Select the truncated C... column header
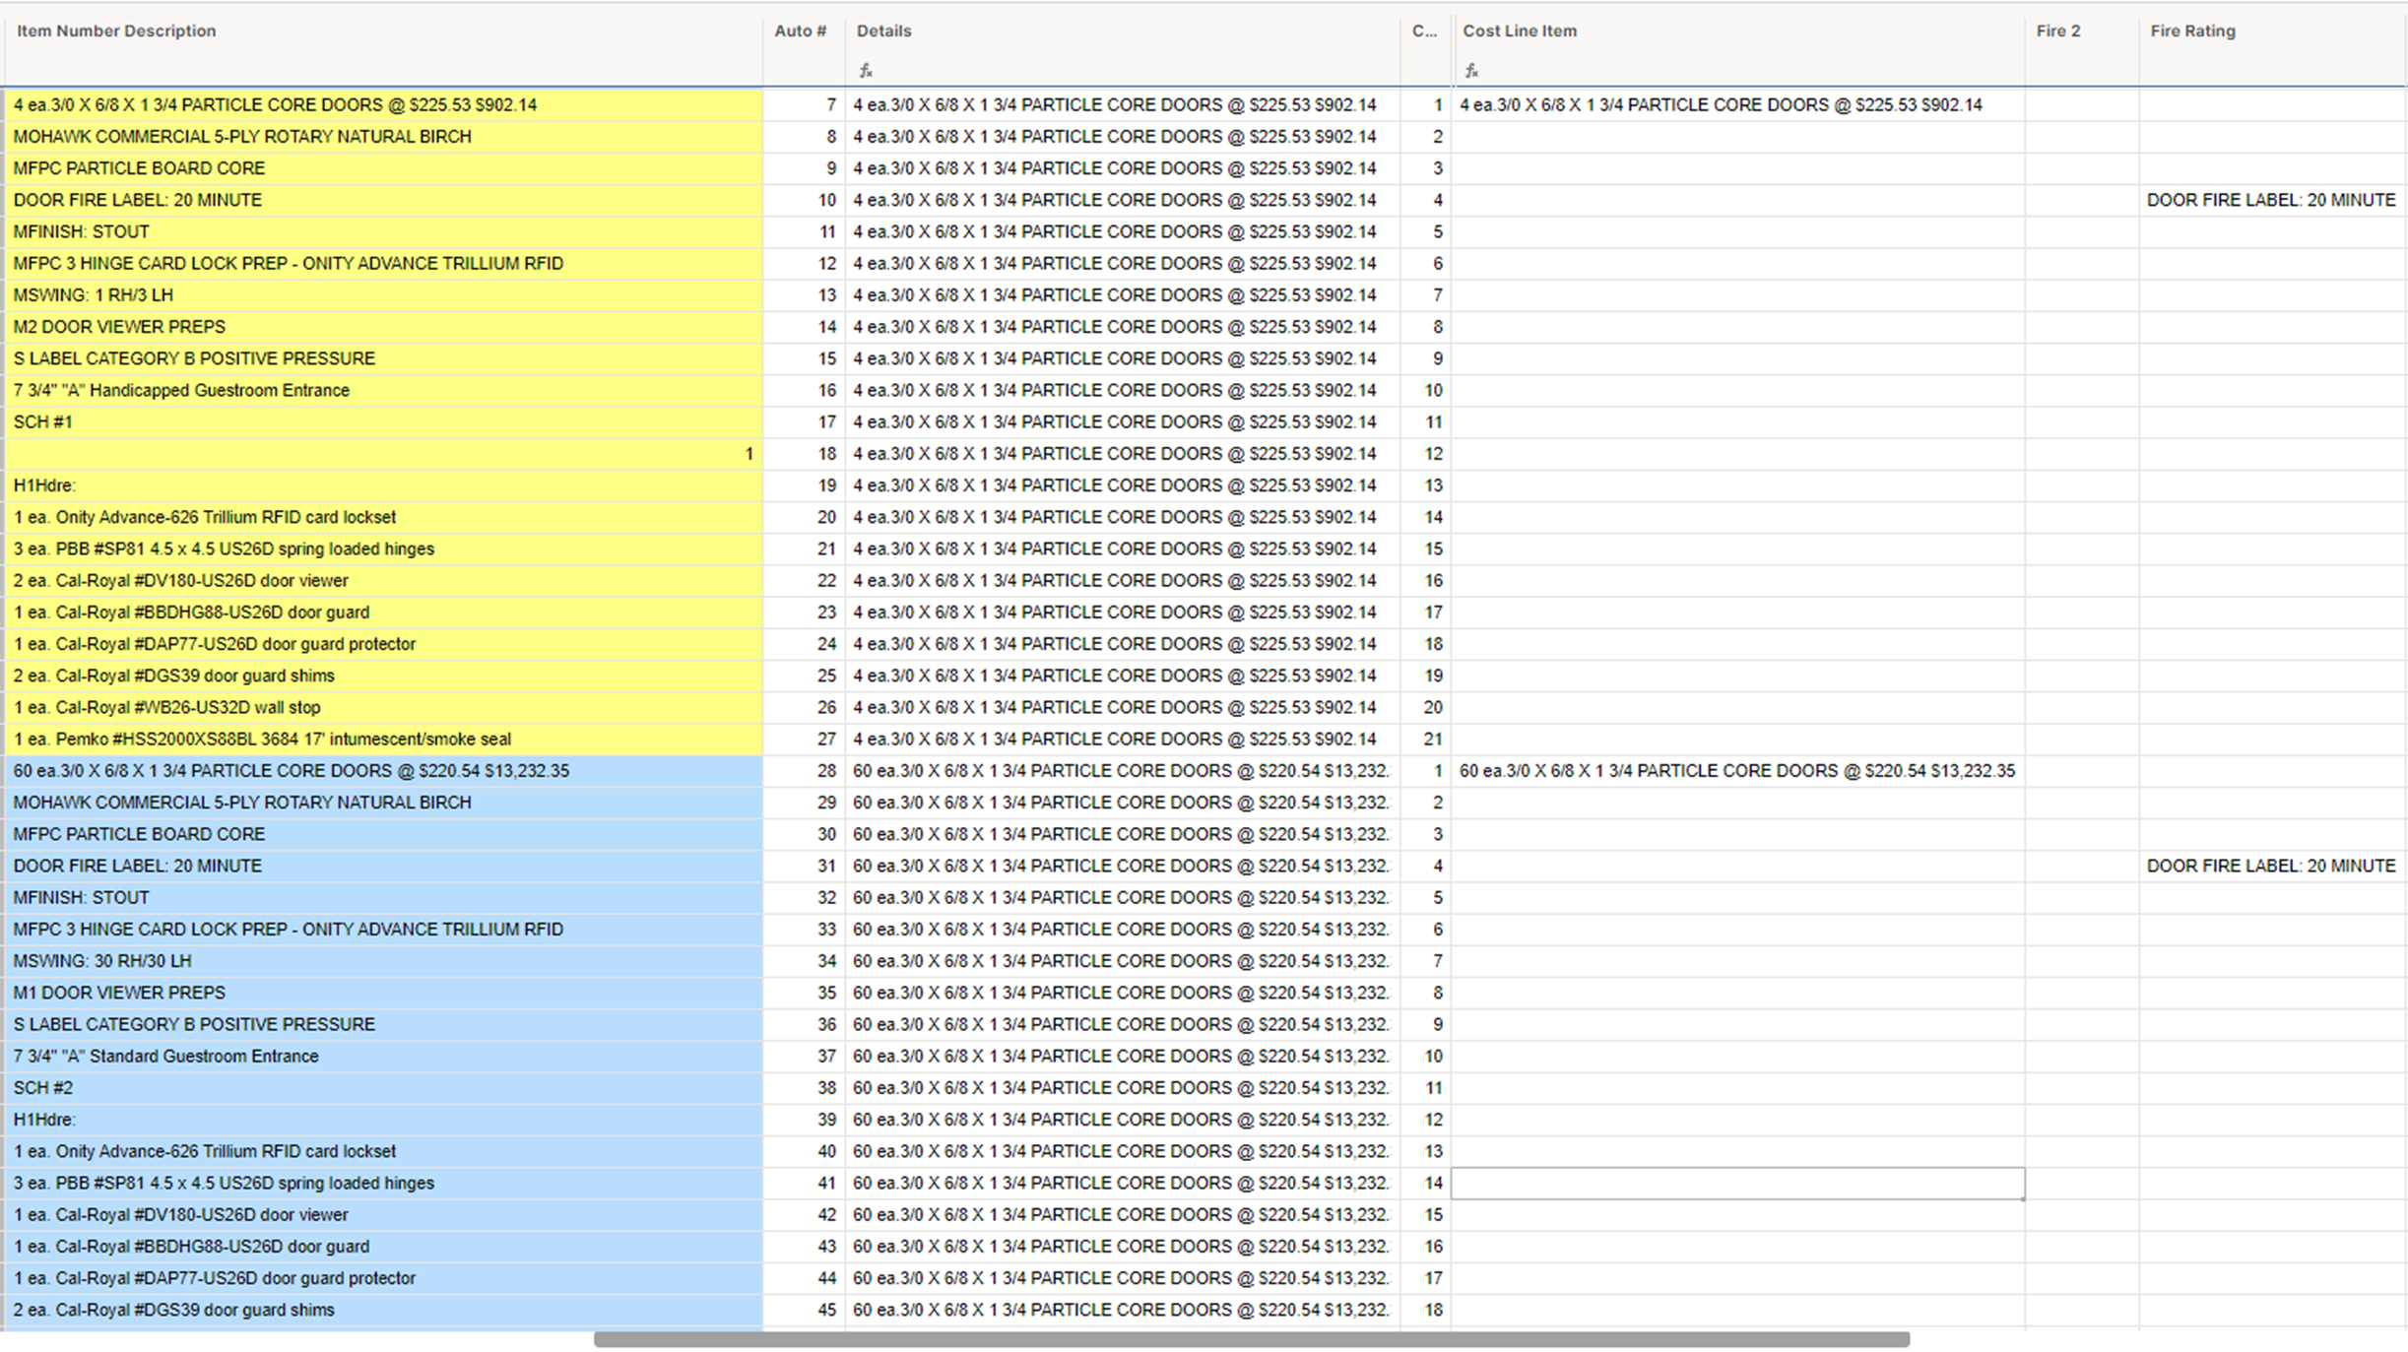 pyautogui.click(x=1422, y=31)
